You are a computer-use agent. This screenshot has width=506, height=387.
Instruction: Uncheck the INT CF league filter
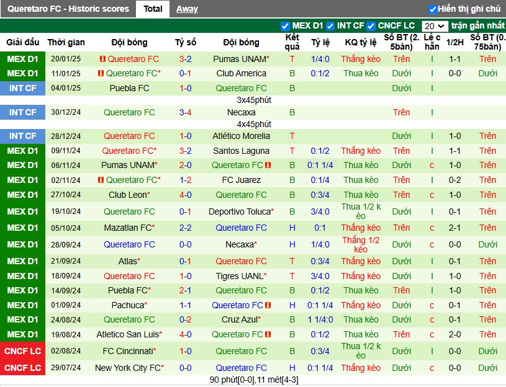point(330,26)
